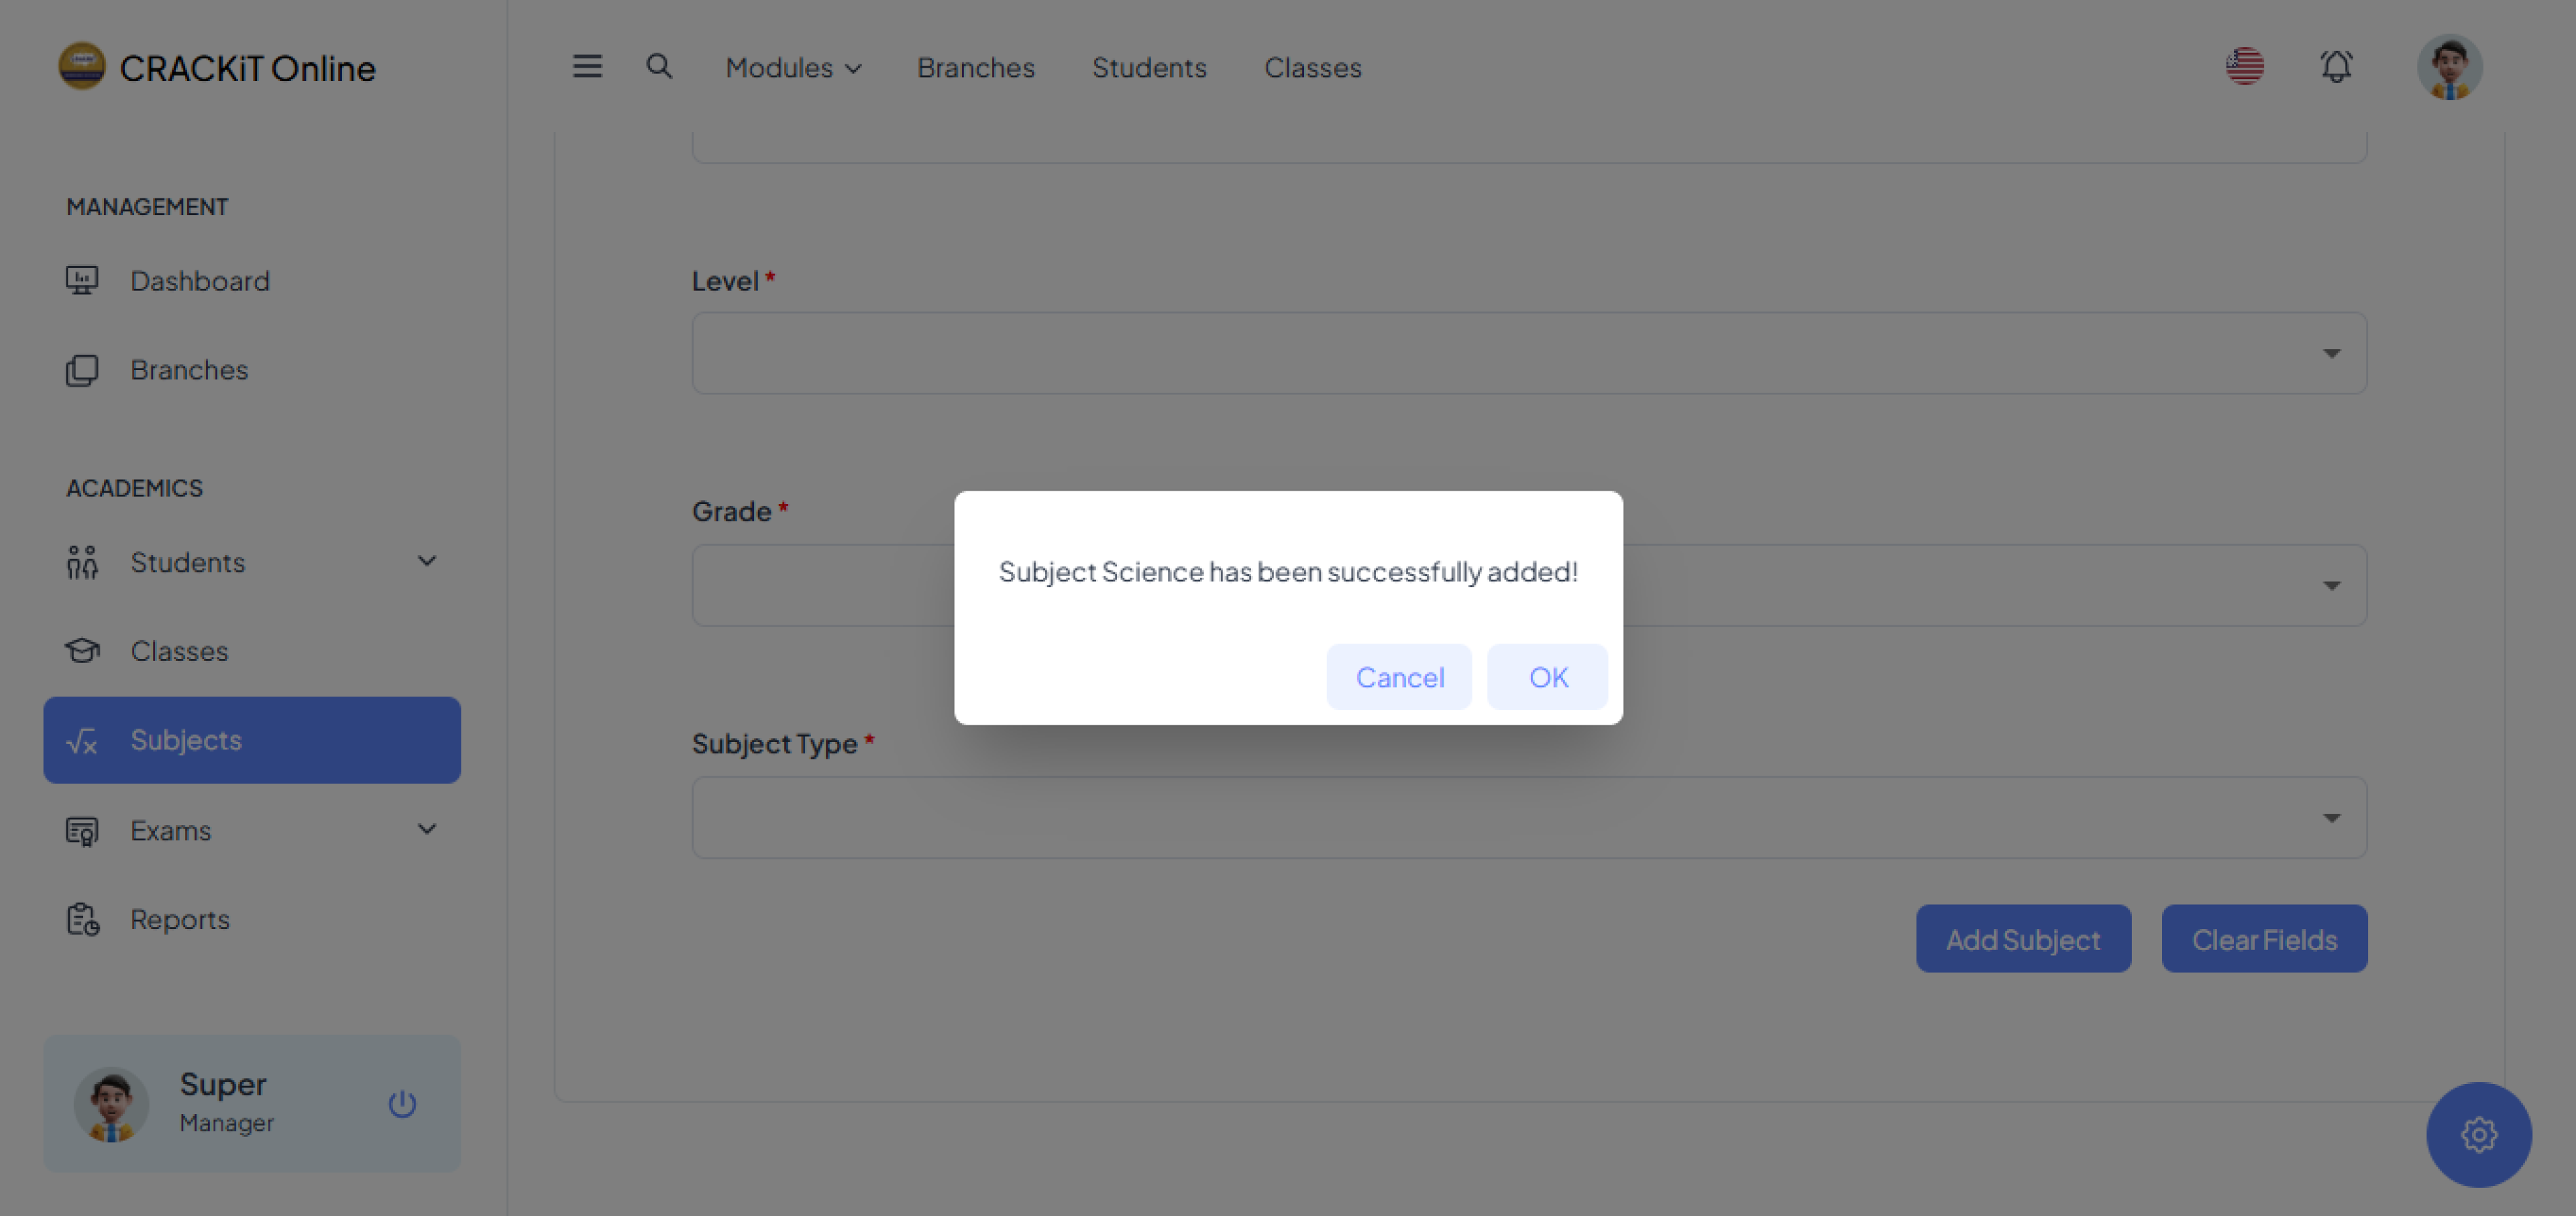Click the Clear Fields button
The height and width of the screenshot is (1216, 2576).
pyautogui.click(x=2264, y=938)
